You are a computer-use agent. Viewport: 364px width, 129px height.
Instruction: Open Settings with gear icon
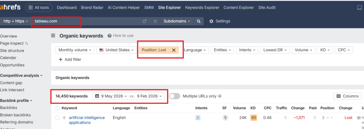(220, 21)
